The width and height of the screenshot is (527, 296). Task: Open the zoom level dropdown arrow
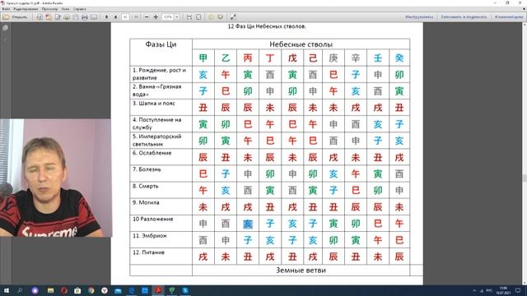pos(177,16)
